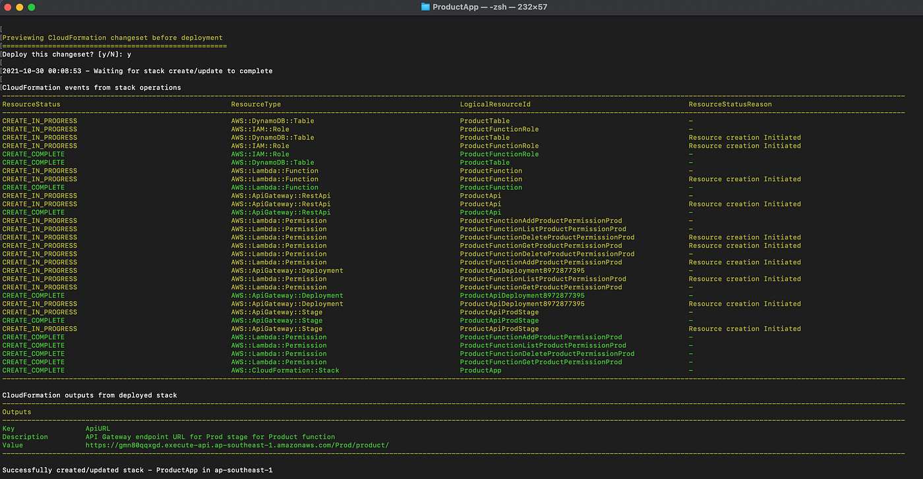The height and width of the screenshot is (479, 923).
Task: Select green ProductFunctionAddProductPermissionProd entry
Action: click(541, 337)
